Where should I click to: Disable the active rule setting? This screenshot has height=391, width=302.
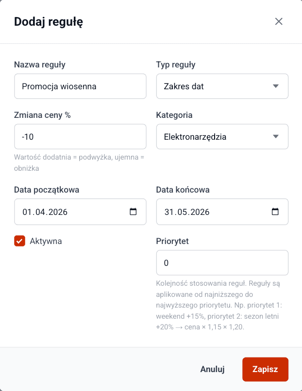tap(19, 241)
